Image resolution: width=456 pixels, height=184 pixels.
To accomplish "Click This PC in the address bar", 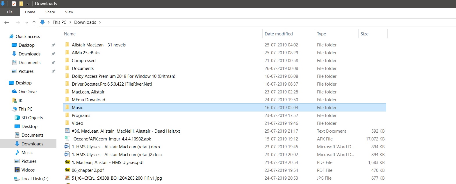I will click(x=59, y=22).
